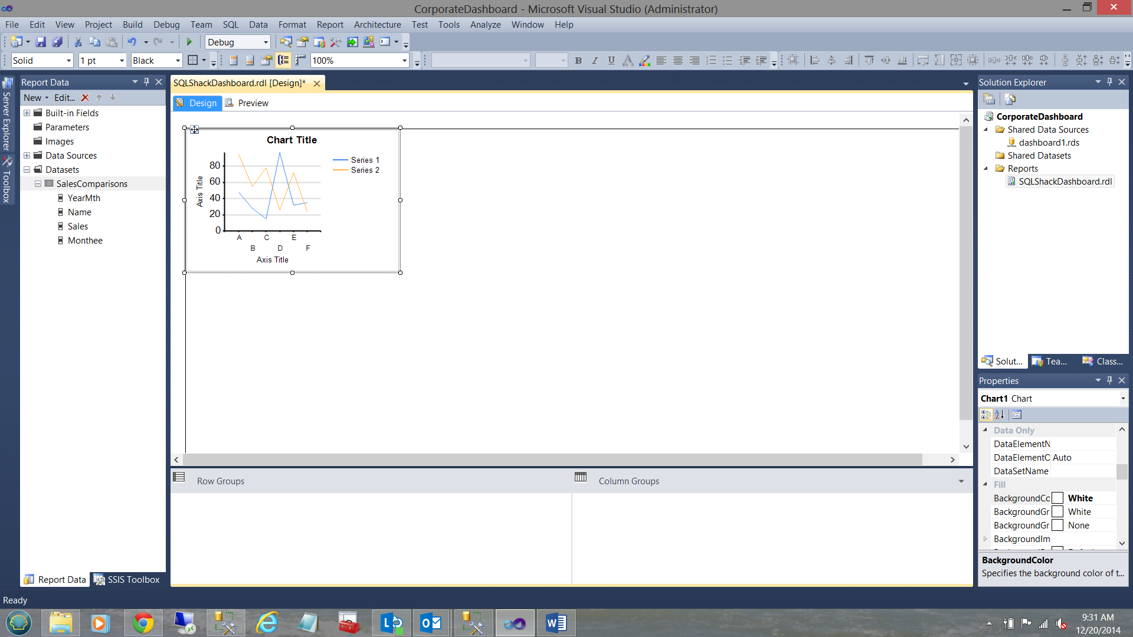The width and height of the screenshot is (1133, 637).
Task: Open the Format menu
Action: 292,24
